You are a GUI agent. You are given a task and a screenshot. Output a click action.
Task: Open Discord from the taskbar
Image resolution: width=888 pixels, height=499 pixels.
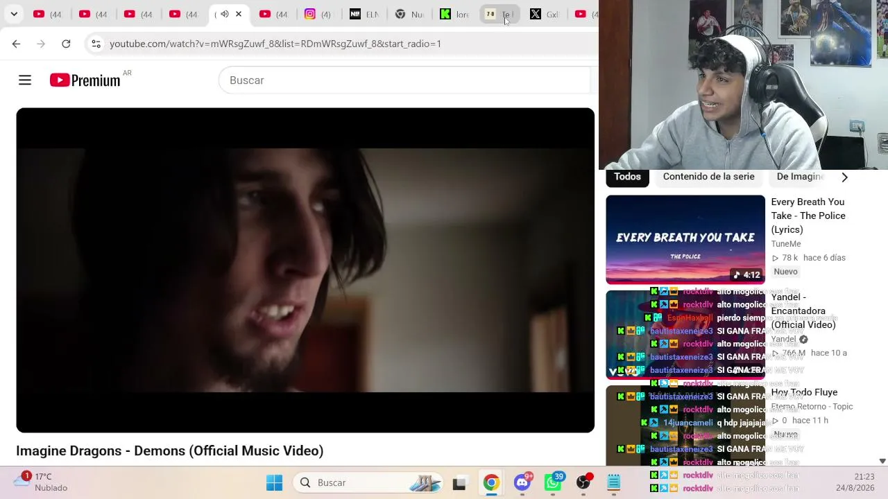click(x=522, y=482)
